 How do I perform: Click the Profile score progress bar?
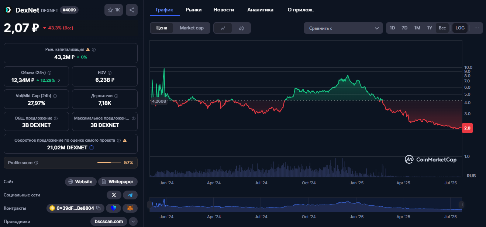point(109,162)
